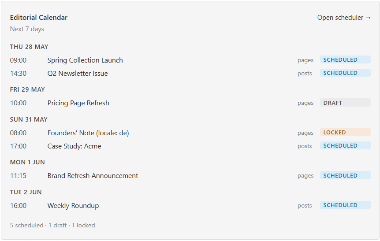
Task: Click the Weekly Roundup post title
Action: click(x=73, y=206)
